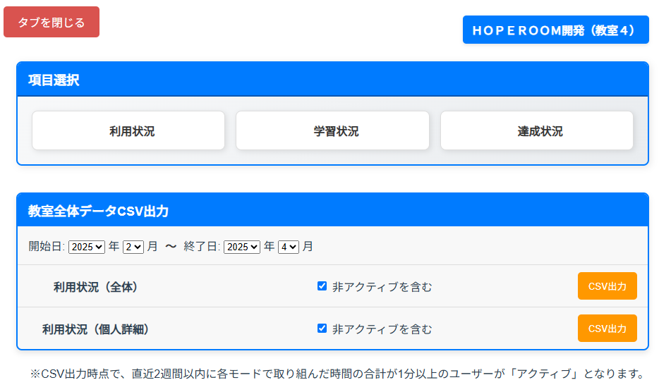Image resolution: width=659 pixels, height=392 pixels.
Task: Expand the 終了日 month dropdown
Action: pos(289,247)
